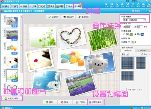Click 一键下载本页素材 download all link
151x109 pixels.
134,90
